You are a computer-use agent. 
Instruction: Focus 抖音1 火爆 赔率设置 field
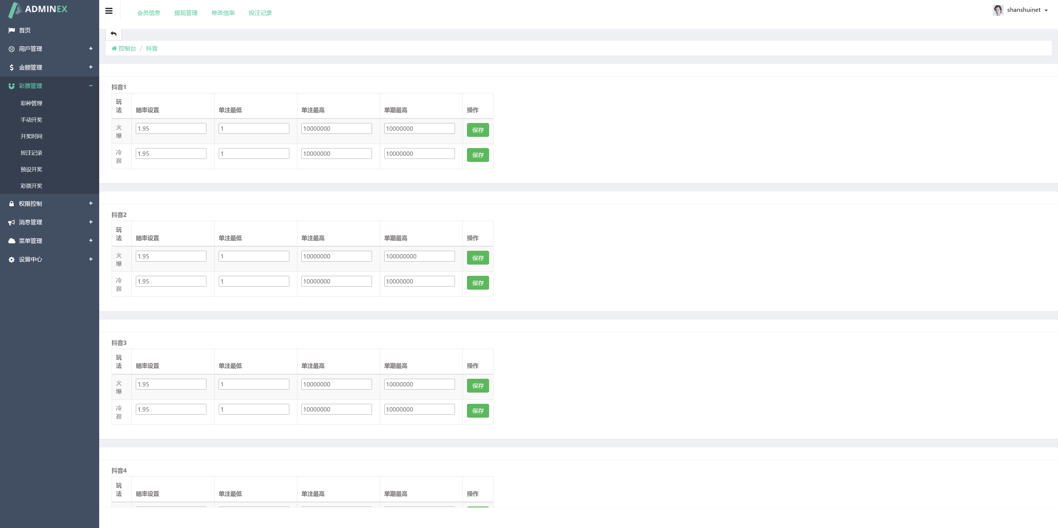coord(171,128)
